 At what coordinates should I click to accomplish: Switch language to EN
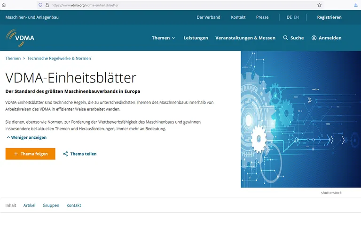point(296,17)
